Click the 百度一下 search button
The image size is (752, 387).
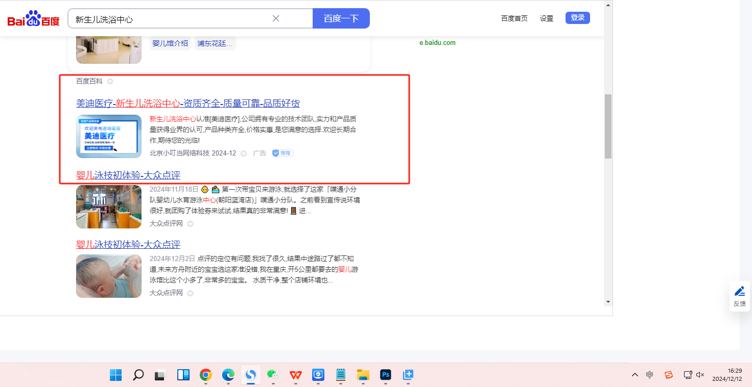tap(341, 18)
